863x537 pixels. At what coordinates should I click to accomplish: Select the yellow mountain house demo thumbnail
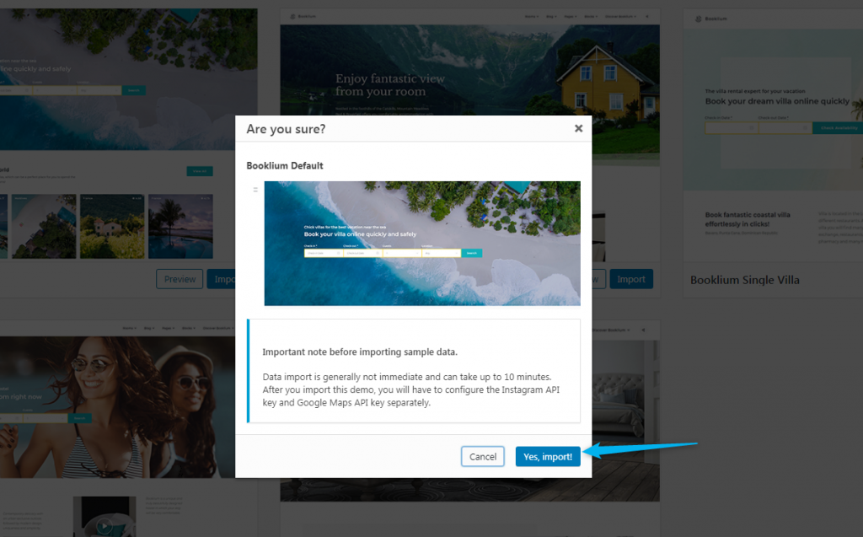click(x=469, y=89)
